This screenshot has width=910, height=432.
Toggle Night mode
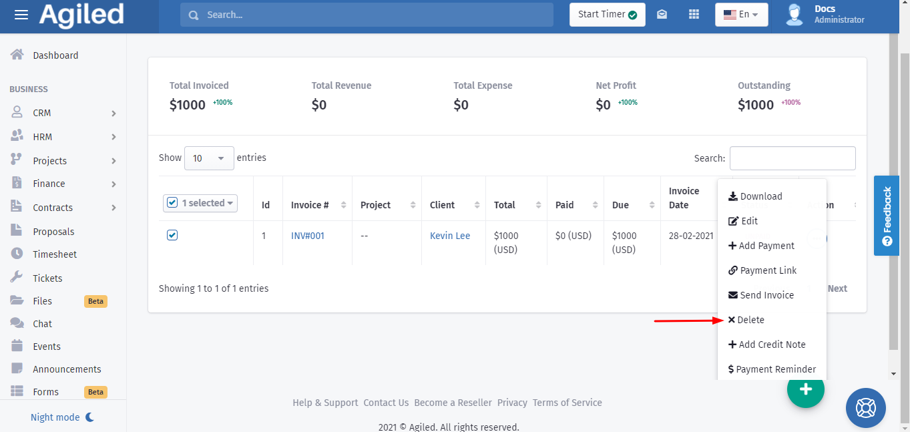tap(63, 417)
